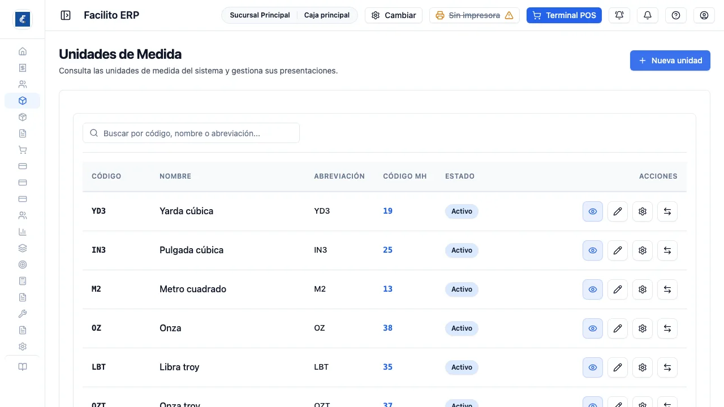Click the Nueva unidad button
Screen dimensions: 724x407
[x=670, y=60]
